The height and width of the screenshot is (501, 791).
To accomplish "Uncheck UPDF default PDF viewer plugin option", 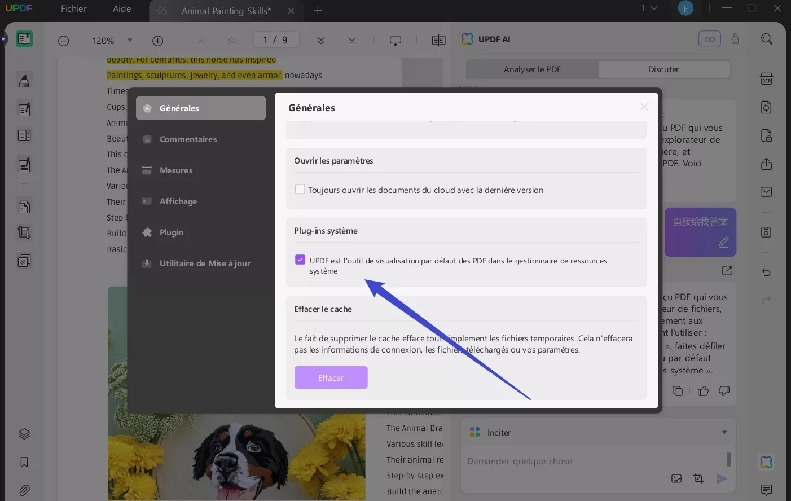I will point(300,260).
